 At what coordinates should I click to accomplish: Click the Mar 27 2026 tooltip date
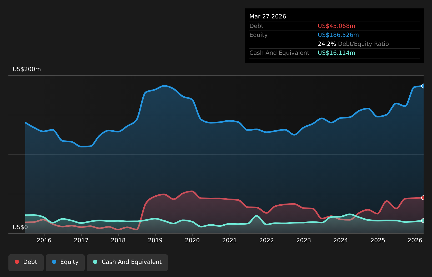pos(268,17)
